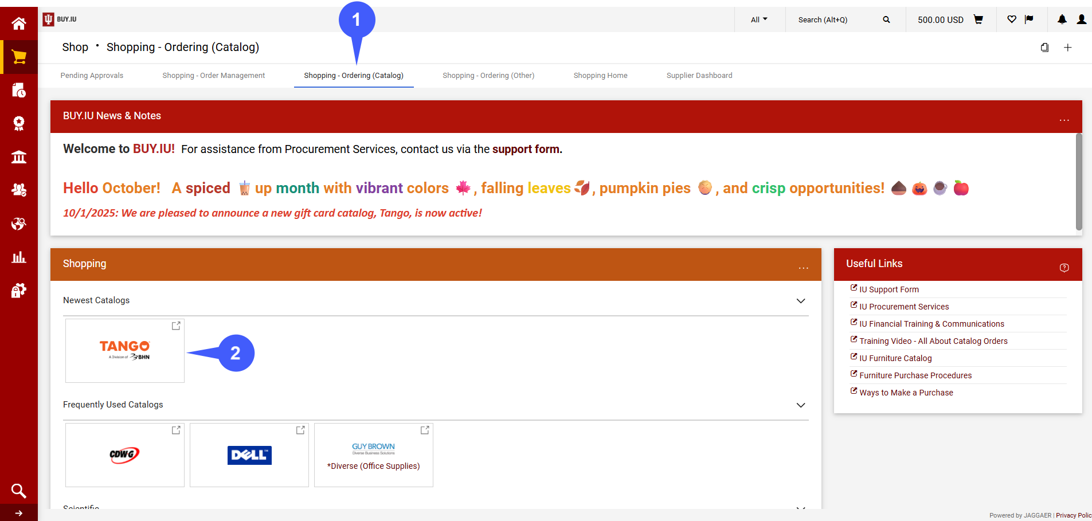This screenshot has height=521, width=1092.
Task: Open the All search scope dropdown
Action: (758, 19)
